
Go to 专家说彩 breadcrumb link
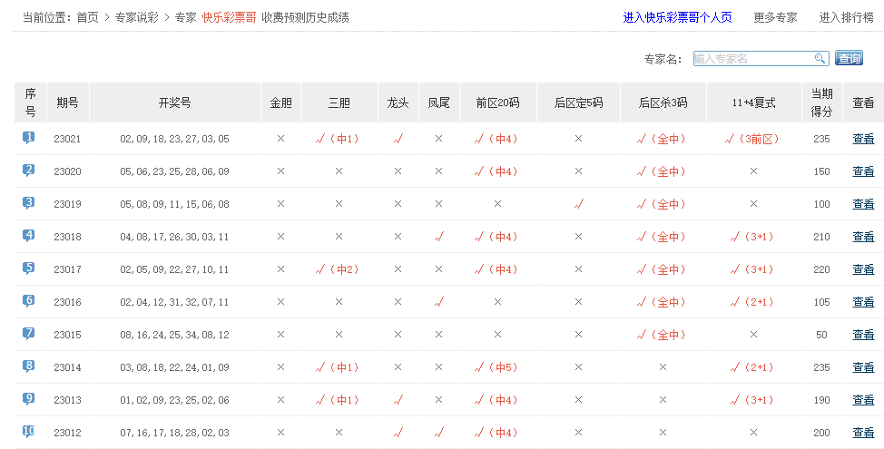coord(137,17)
